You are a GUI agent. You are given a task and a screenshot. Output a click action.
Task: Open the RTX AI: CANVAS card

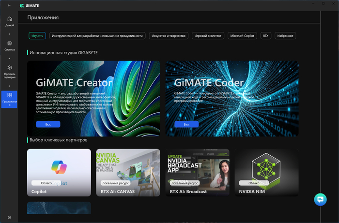click(128, 172)
